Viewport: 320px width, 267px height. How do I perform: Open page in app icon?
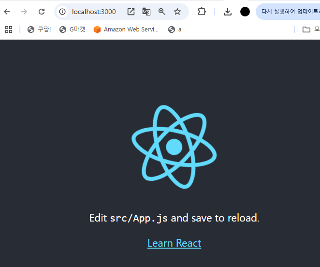(131, 12)
